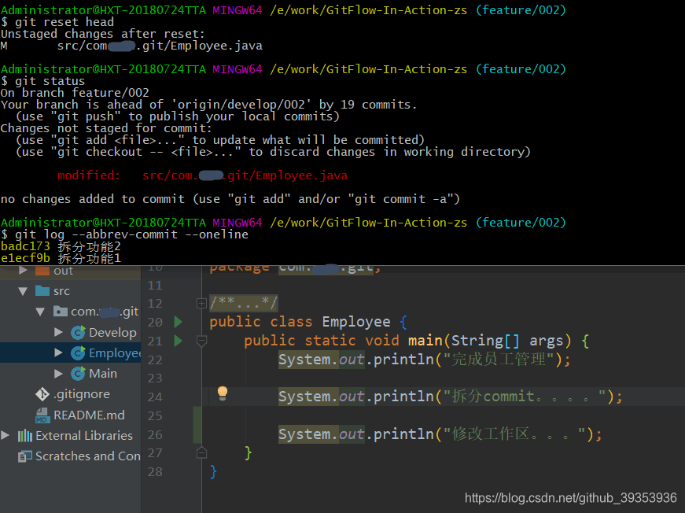This screenshot has height=513, width=685.
Task: Click the class name Employee in code
Action: tap(356, 322)
